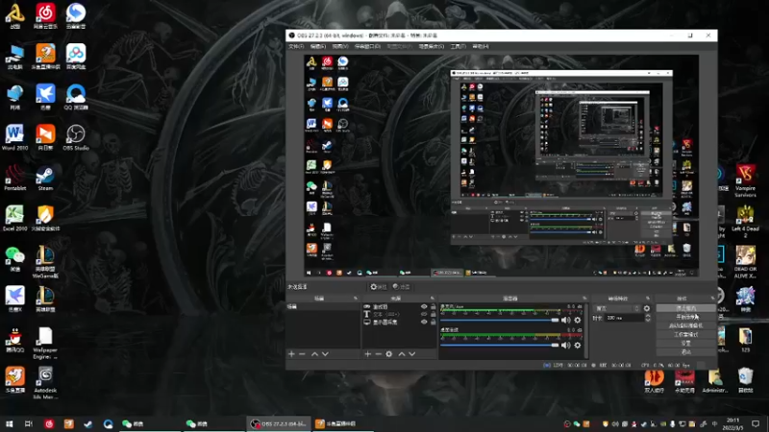
Task: Remove selected scene with minus icon
Action: point(302,353)
